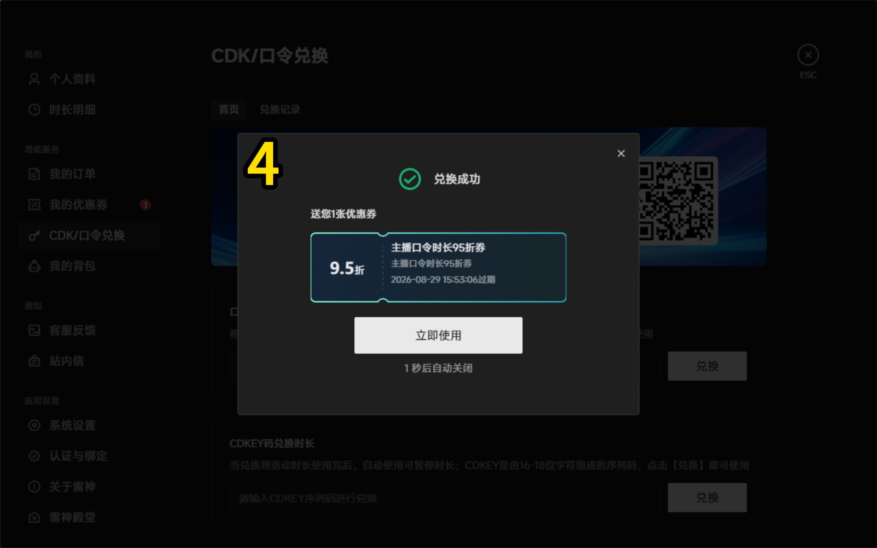This screenshot has width=877, height=548.
Task: Open 雷神殿堂 in the sidebar
Action: (x=89, y=518)
